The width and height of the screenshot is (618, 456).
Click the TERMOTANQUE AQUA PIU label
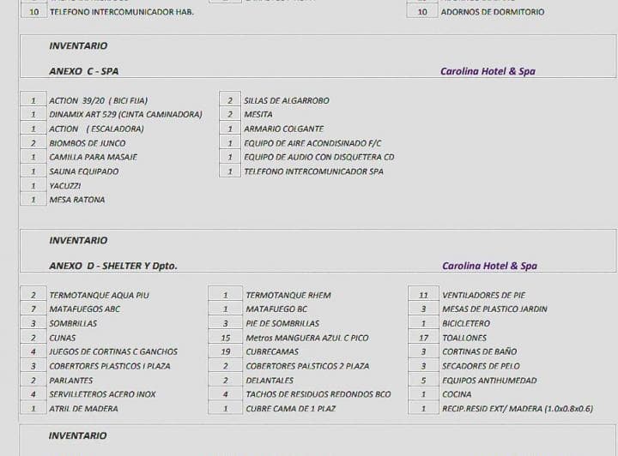[99, 295]
